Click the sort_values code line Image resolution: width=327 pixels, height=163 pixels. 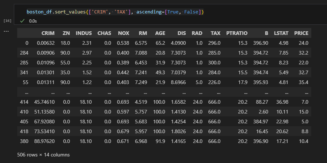(115, 12)
